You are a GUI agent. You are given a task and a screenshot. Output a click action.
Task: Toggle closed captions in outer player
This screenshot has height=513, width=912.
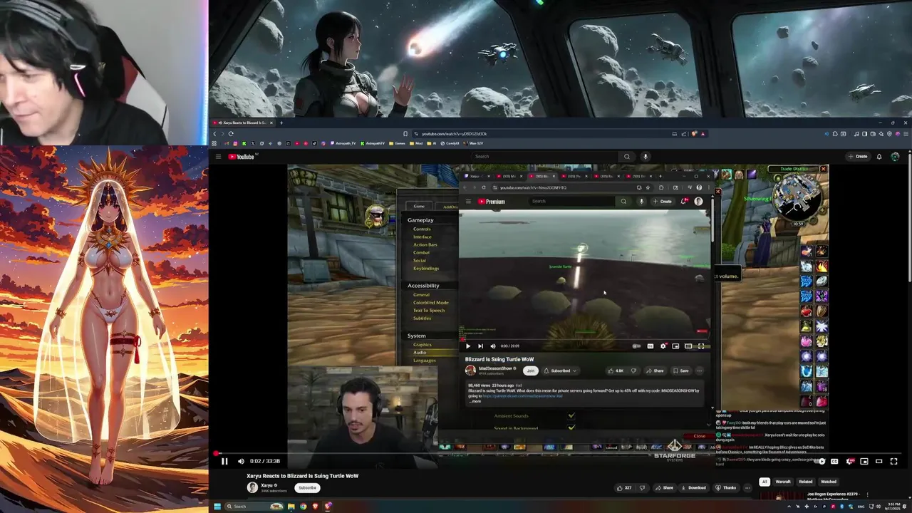click(834, 461)
